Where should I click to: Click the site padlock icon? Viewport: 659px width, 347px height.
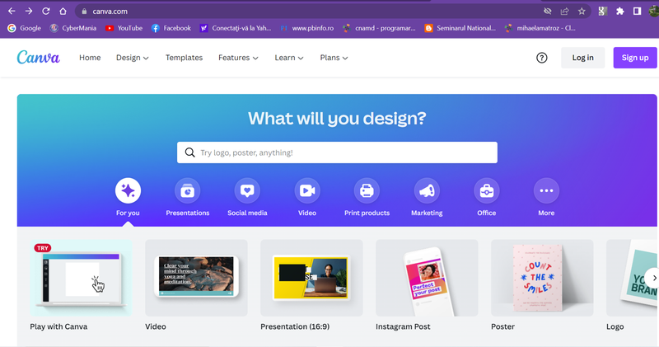tap(84, 12)
